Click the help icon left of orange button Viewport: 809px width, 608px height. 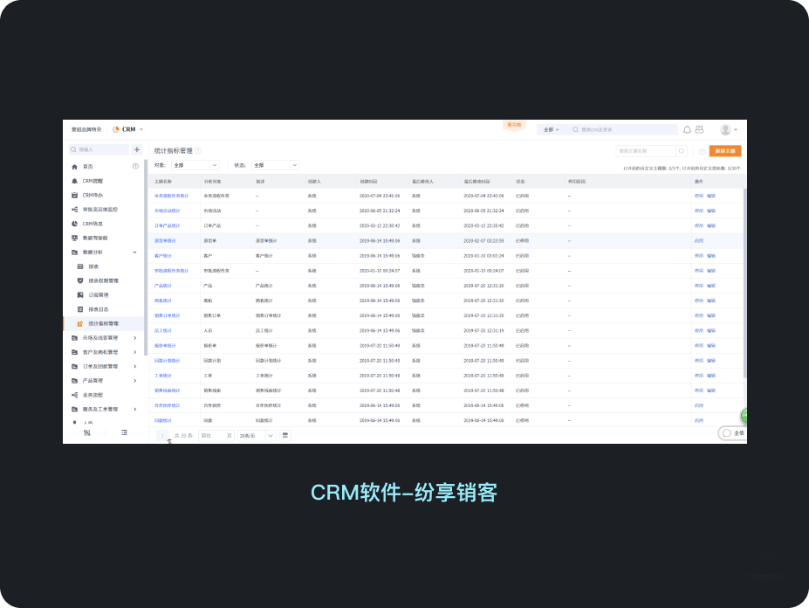coord(702,151)
